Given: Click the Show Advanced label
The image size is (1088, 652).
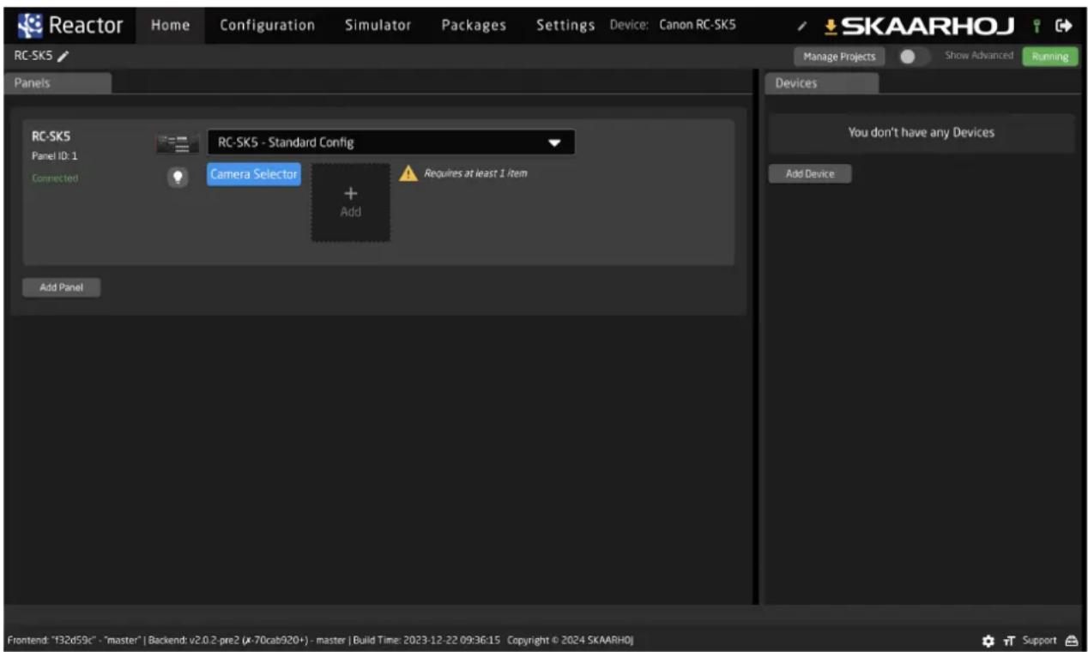Looking at the screenshot, I should click(979, 56).
